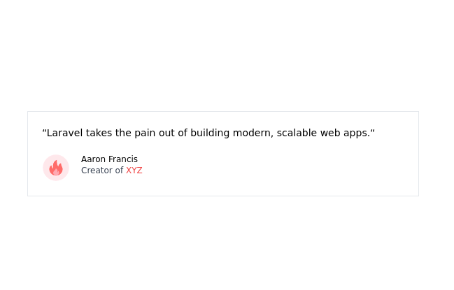The height and width of the screenshot is (290, 454).
Task: Click the name Aaron Francis
Action: (x=109, y=159)
